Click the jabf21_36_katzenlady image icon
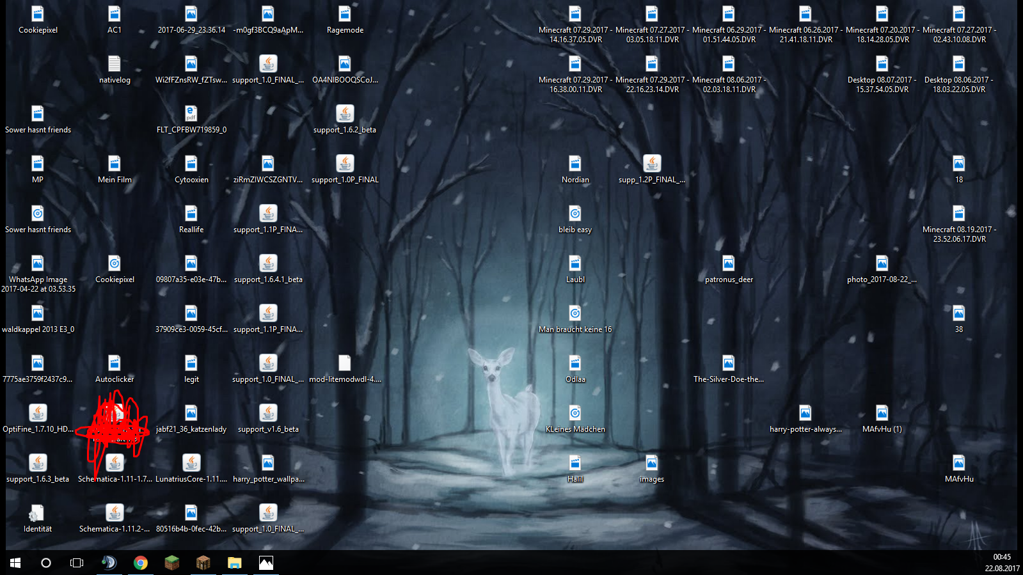The width and height of the screenshot is (1023, 575). point(191,413)
